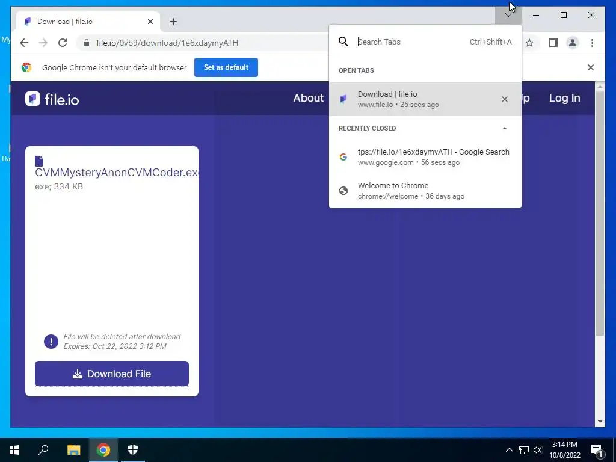616x462 pixels.
Task: Click the CVMMysteryAnonCVMCoder.exe file name
Action: [x=116, y=173]
